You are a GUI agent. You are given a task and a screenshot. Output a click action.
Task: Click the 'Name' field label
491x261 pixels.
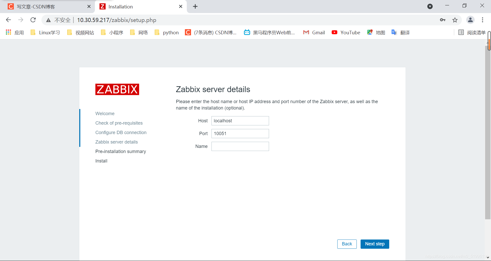pyautogui.click(x=202, y=146)
